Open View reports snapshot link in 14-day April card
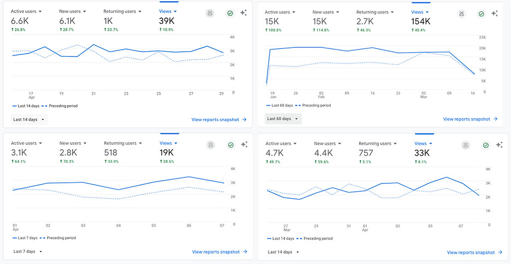Viewport: 511px width, 264px height. click(219, 120)
